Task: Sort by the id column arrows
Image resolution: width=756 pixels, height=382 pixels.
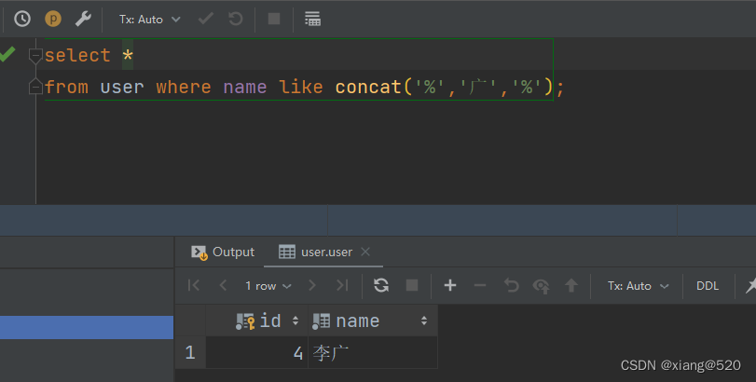Action: 296,321
